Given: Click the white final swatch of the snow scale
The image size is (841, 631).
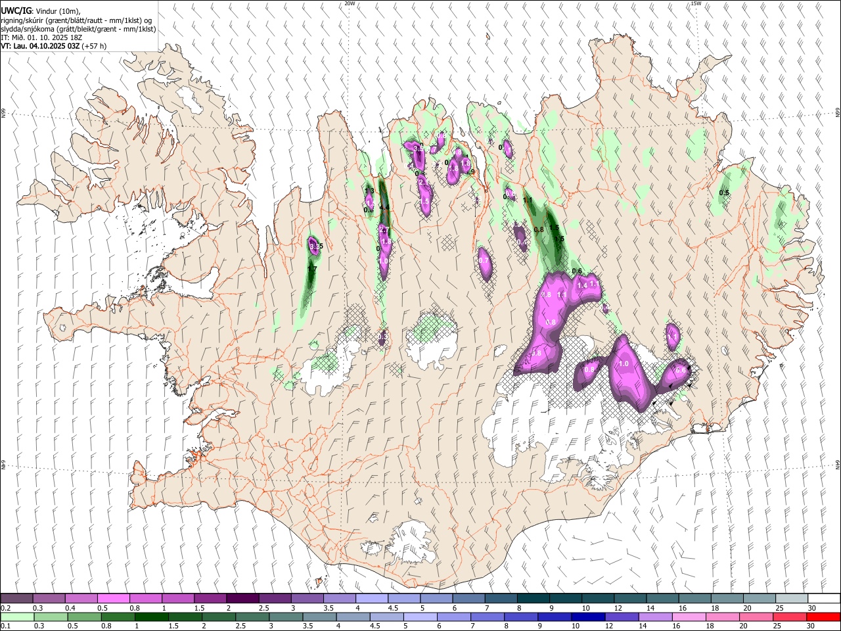Looking at the screenshot, I should pos(824,598).
